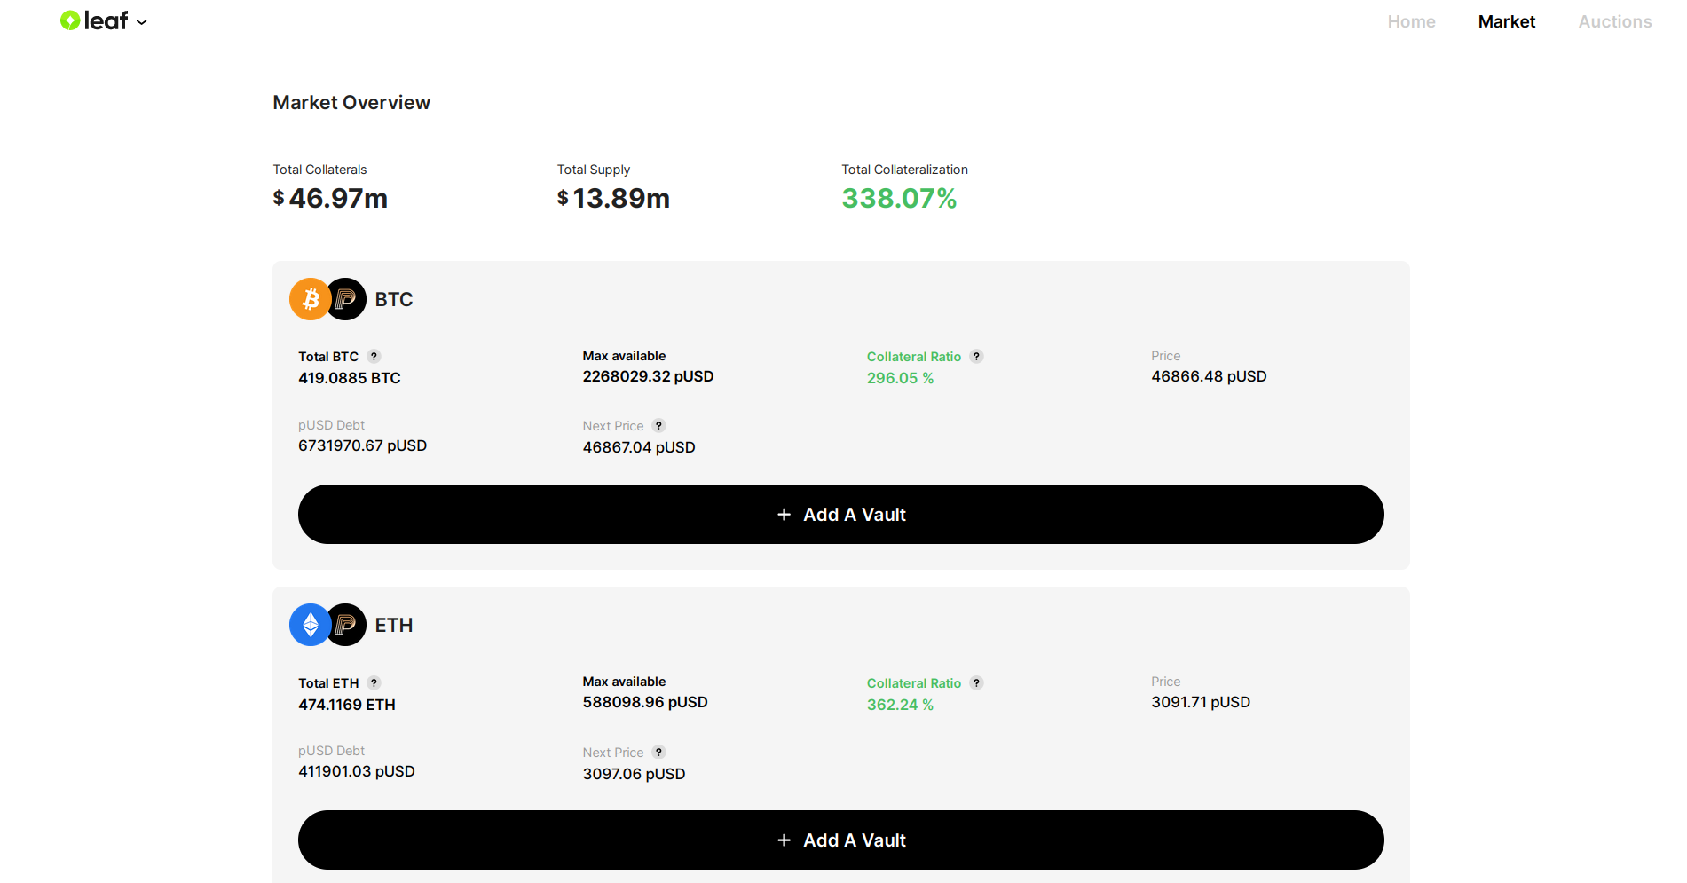The image size is (1687, 883).
Task: Click the green leaf logo icon
Action: point(70,20)
